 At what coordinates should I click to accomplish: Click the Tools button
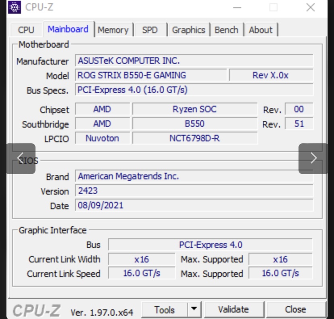pos(165,310)
